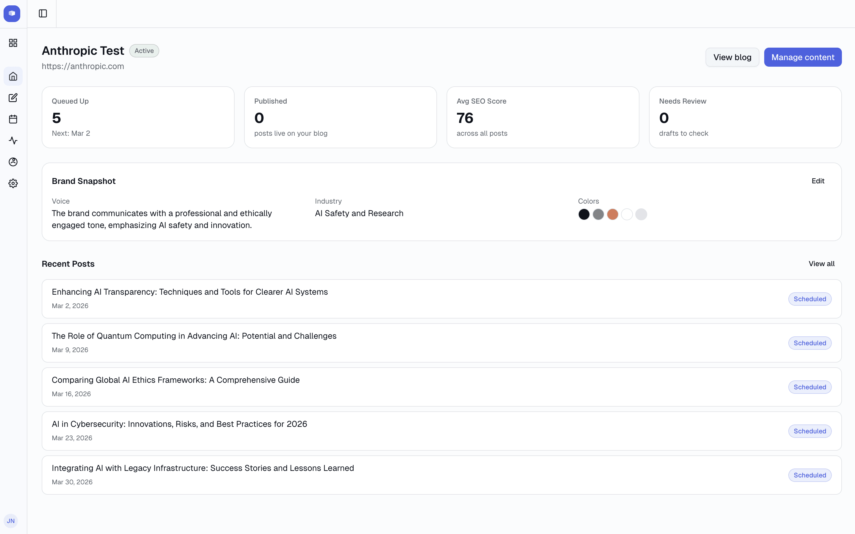
Task: Select the orange brand color swatch
Action: pos(612,214)
